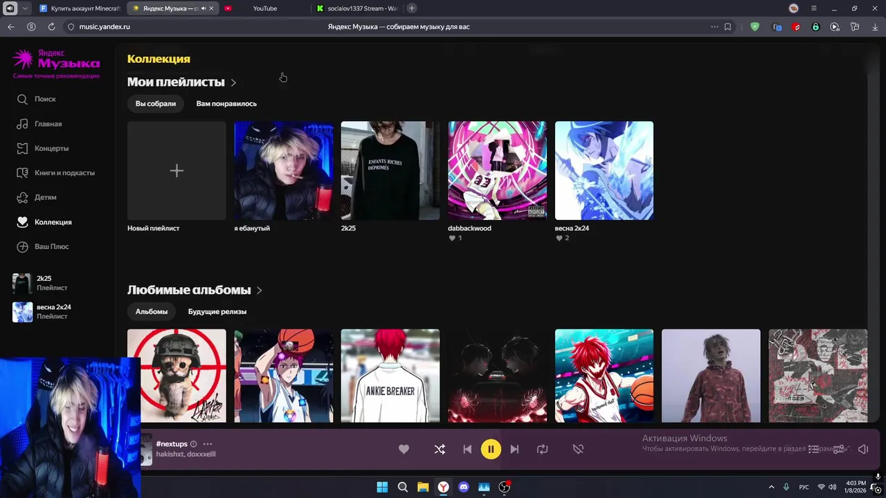Open Книги и подкасты section
886x498 pixels.
[x=55, y=173]
